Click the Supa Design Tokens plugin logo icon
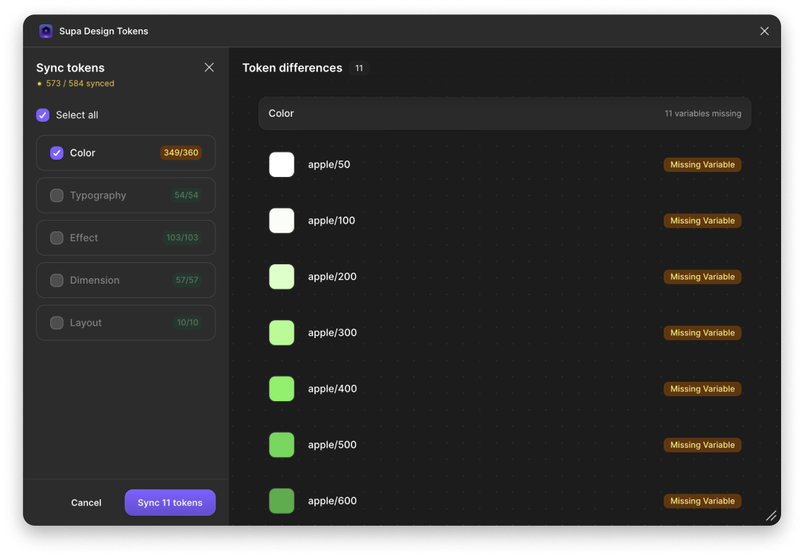The height and width of the screenshot is (558, 804). coord(46,32)
